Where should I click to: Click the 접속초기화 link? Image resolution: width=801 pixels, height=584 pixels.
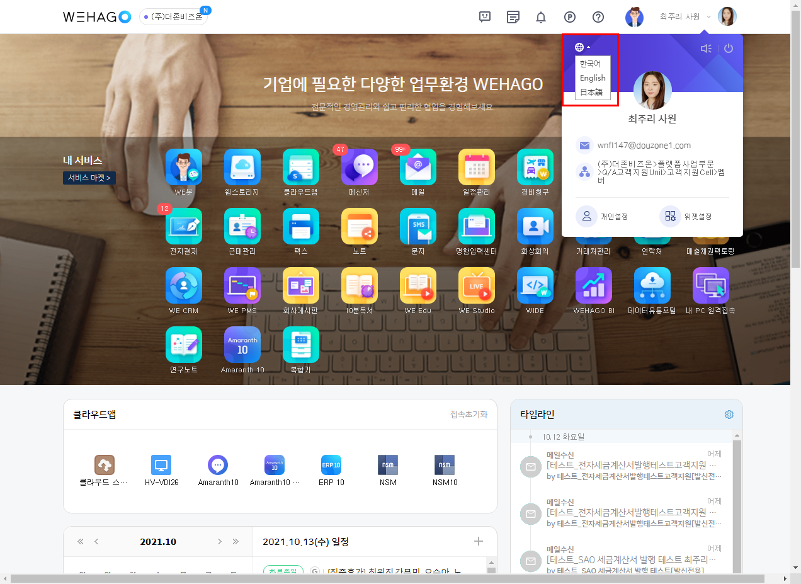[469, 415]
